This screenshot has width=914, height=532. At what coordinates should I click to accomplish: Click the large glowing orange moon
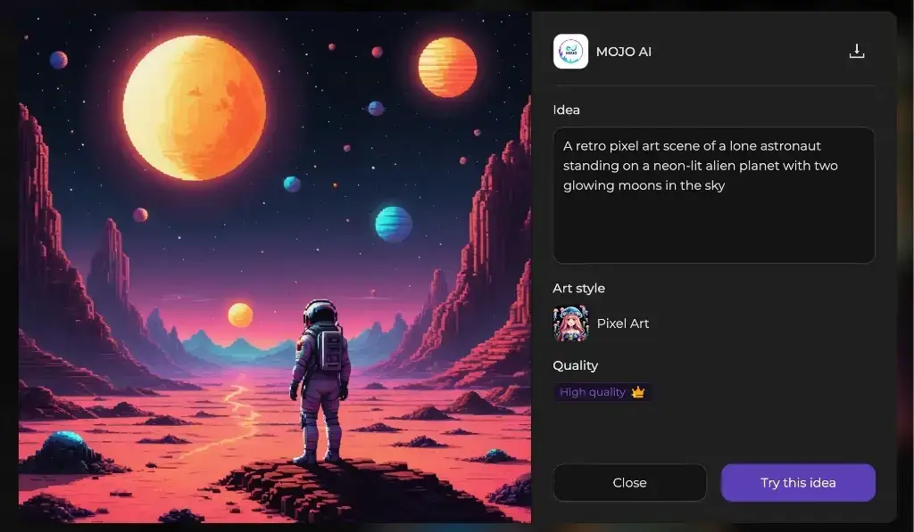point(194,108)
